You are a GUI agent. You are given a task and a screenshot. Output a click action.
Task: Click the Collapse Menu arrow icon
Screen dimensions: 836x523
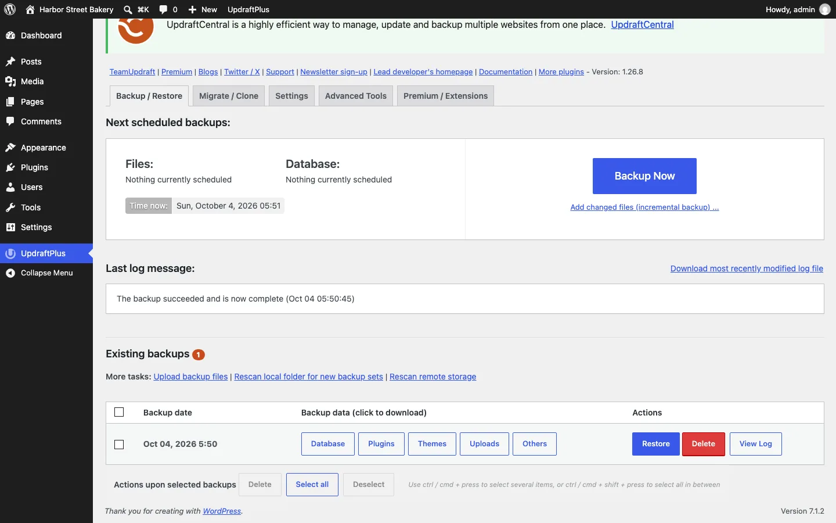click(10, 273)
